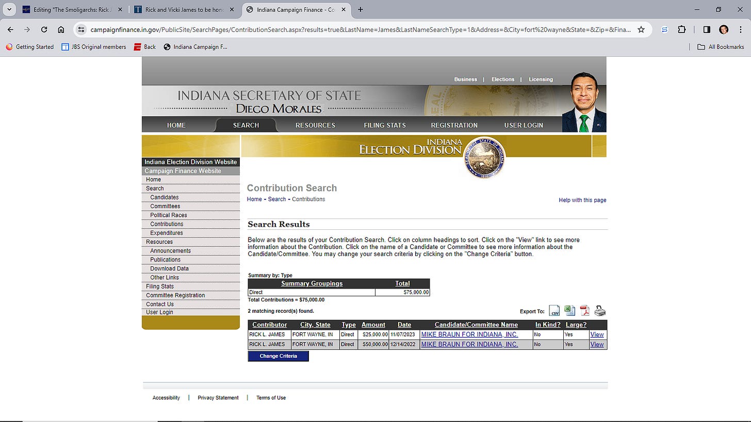Select Candidates in the sidebar
751x422 pixels.
click(165, 197)
